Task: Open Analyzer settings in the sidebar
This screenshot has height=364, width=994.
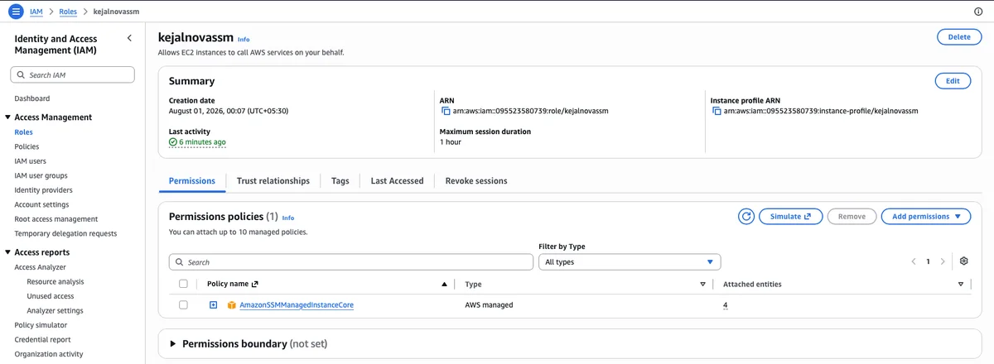Action: [55, 310]
